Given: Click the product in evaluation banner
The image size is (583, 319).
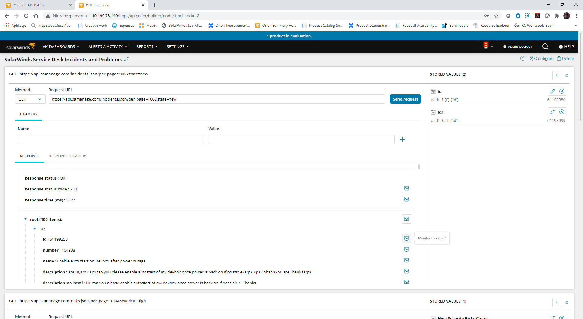Looking at the screenshot, I should tap(289, 36).
